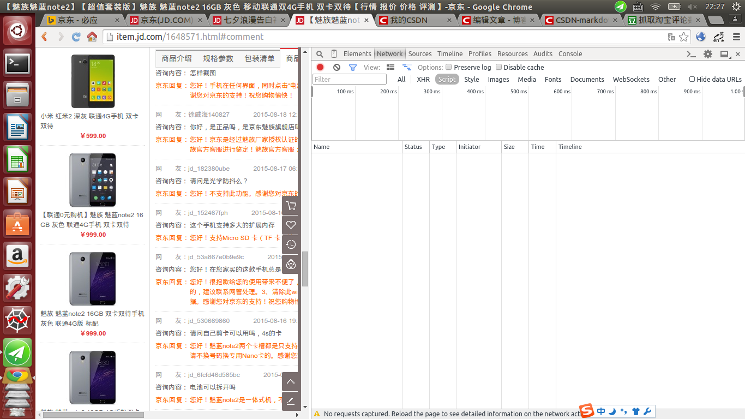Enable the Disable cache checkbox
The width and height of the screenshot is (745, 419).
(498, 67)
